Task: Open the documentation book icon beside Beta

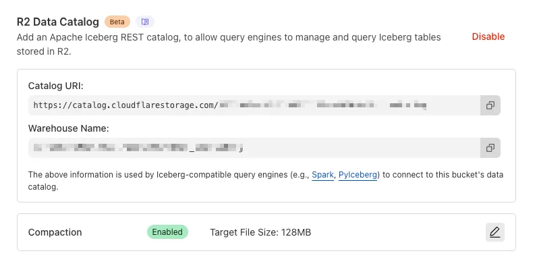Action: pos(145,22)
